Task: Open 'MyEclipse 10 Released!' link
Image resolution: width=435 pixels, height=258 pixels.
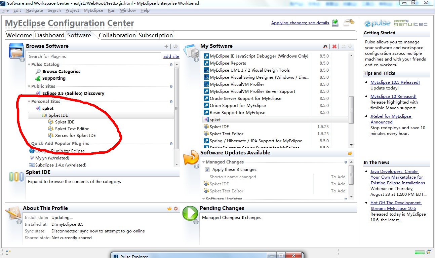Action: click(393, 97)
